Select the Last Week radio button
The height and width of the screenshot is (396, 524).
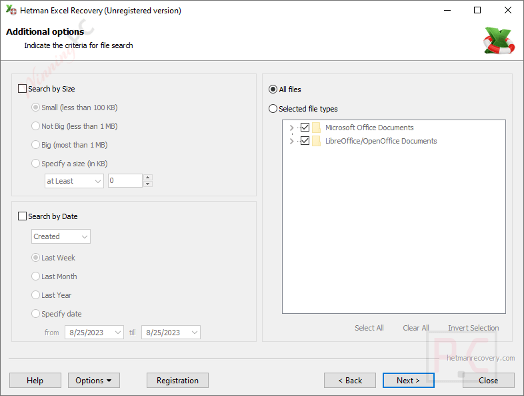coord(35,258)
